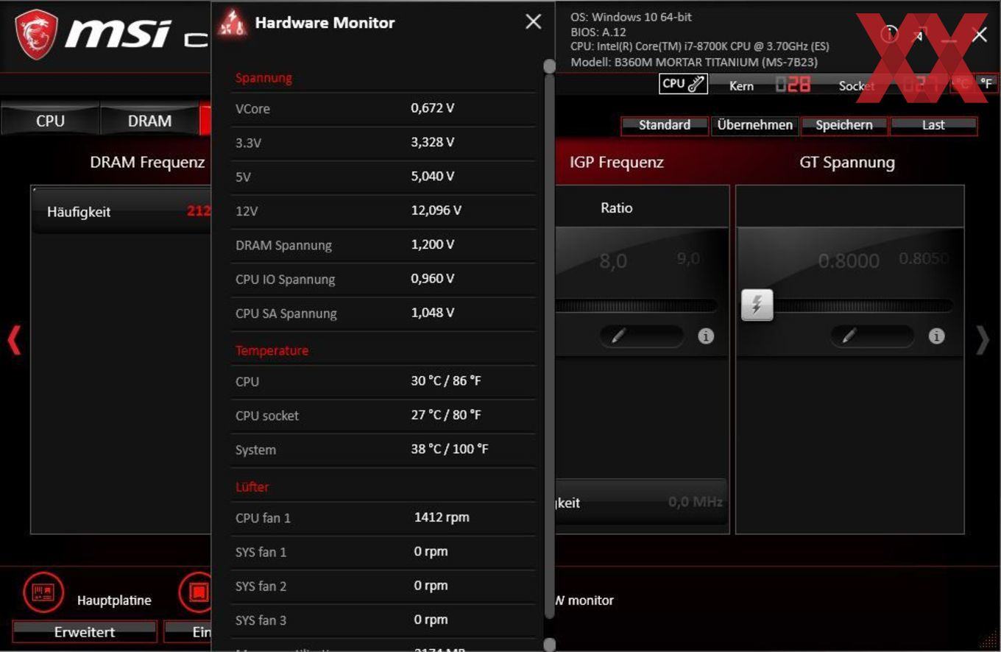Click the Ratio header label

(x=616, y=208)
